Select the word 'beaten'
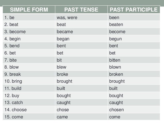 click(116, 25)
